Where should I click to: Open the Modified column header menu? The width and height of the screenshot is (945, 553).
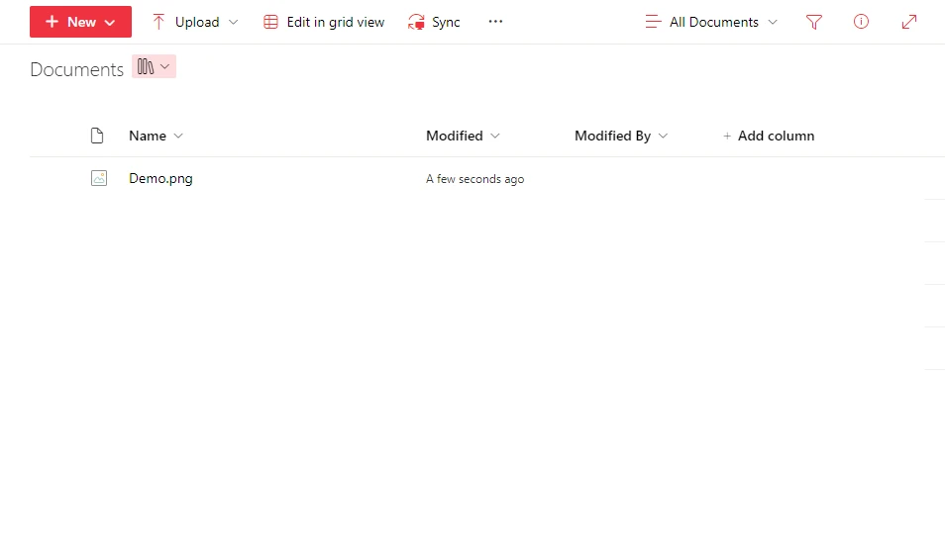coord(463,136)
